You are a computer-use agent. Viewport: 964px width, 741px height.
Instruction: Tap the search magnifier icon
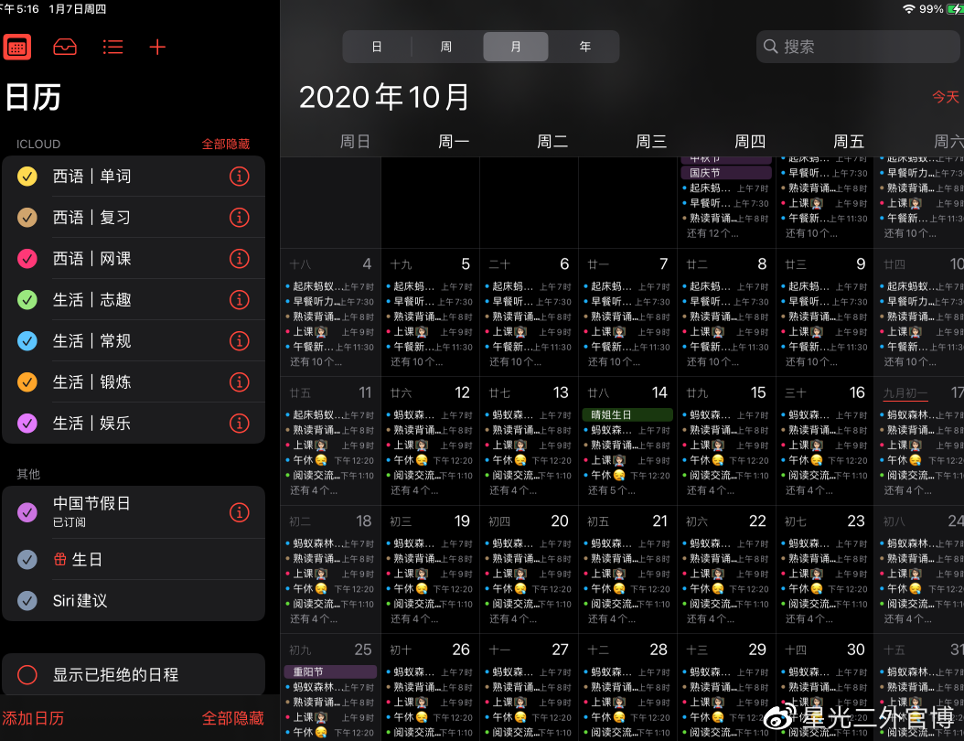click(770, 46)
